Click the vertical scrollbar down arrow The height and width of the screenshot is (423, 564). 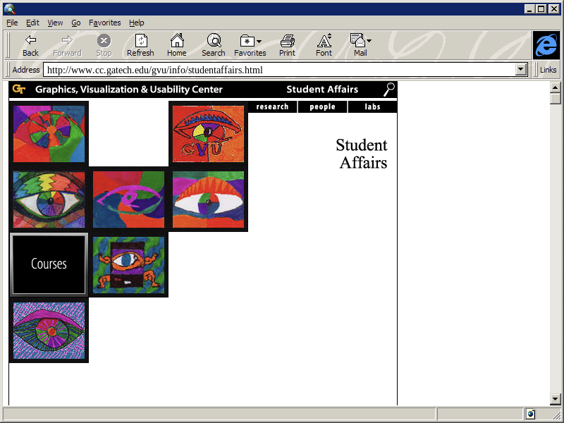(556, 400)
